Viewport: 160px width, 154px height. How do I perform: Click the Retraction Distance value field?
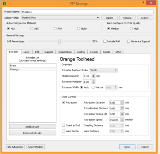pyautogui.click(x=115, y=102)
